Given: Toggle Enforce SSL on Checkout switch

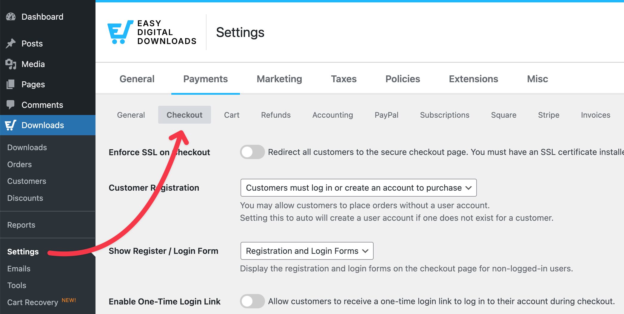Looking at the screenshot, I should click(x=252, y=152).
